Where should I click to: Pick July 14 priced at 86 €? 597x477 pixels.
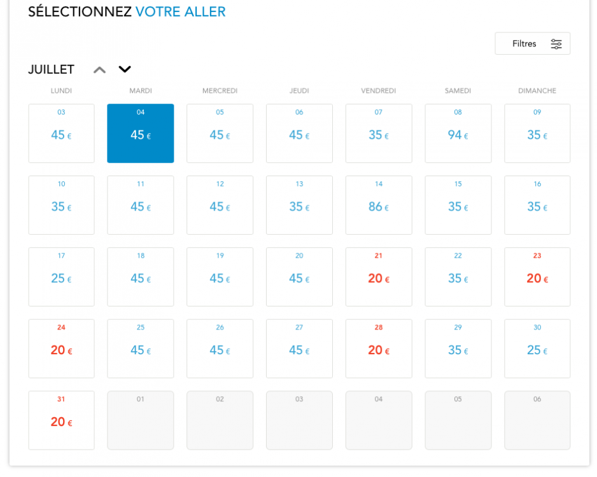379,205
